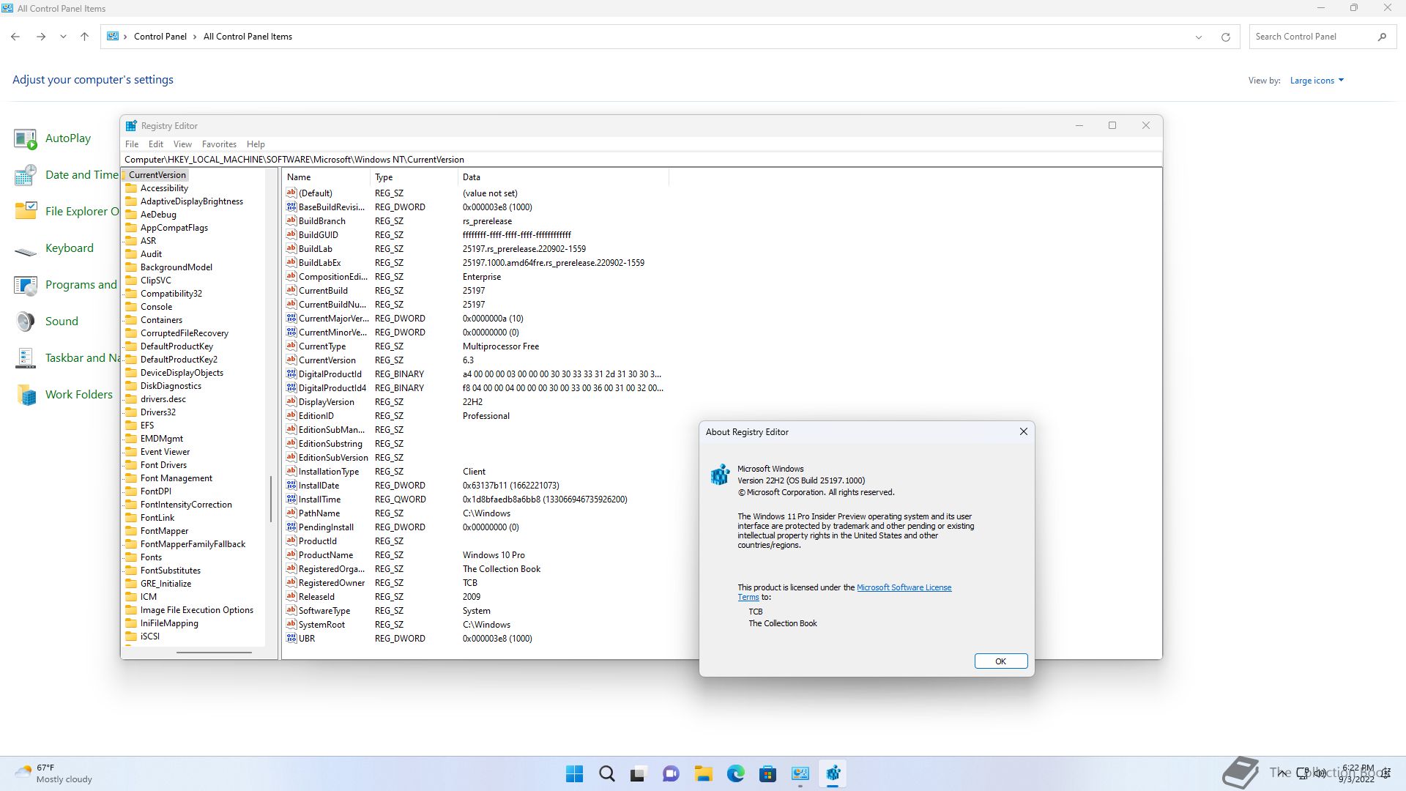Open the Edit menu in Registry Editor

coord(156,144)
